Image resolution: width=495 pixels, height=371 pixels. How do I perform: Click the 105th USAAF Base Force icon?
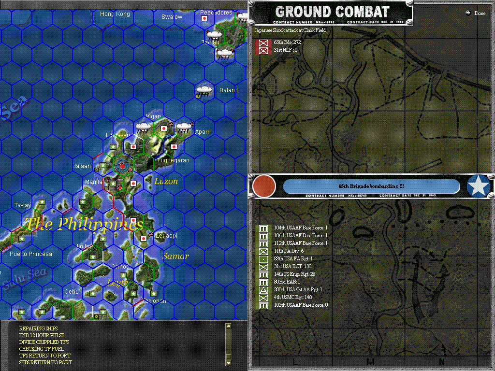(263, 306)
